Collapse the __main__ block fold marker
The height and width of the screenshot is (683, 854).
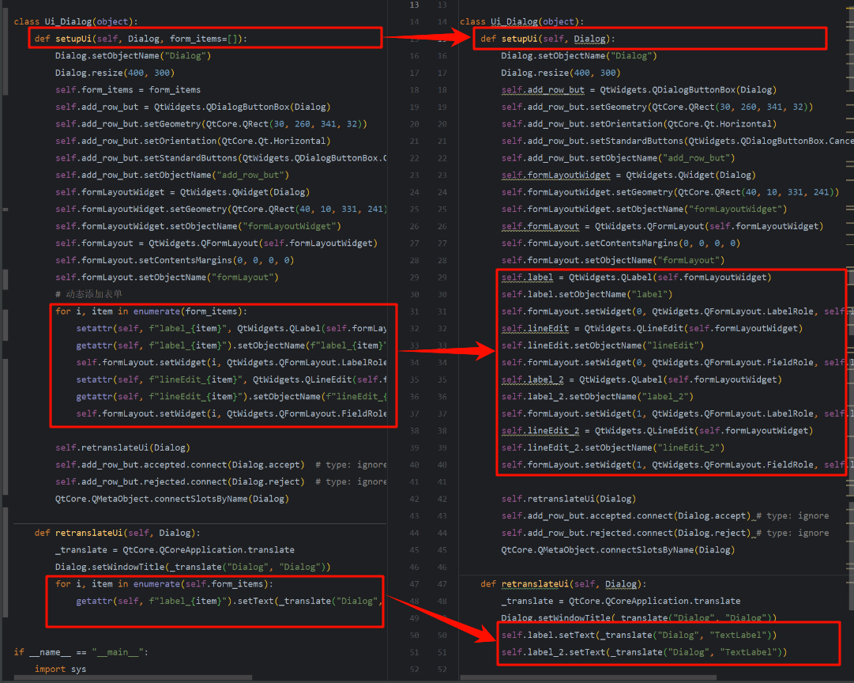pos(5,651)
